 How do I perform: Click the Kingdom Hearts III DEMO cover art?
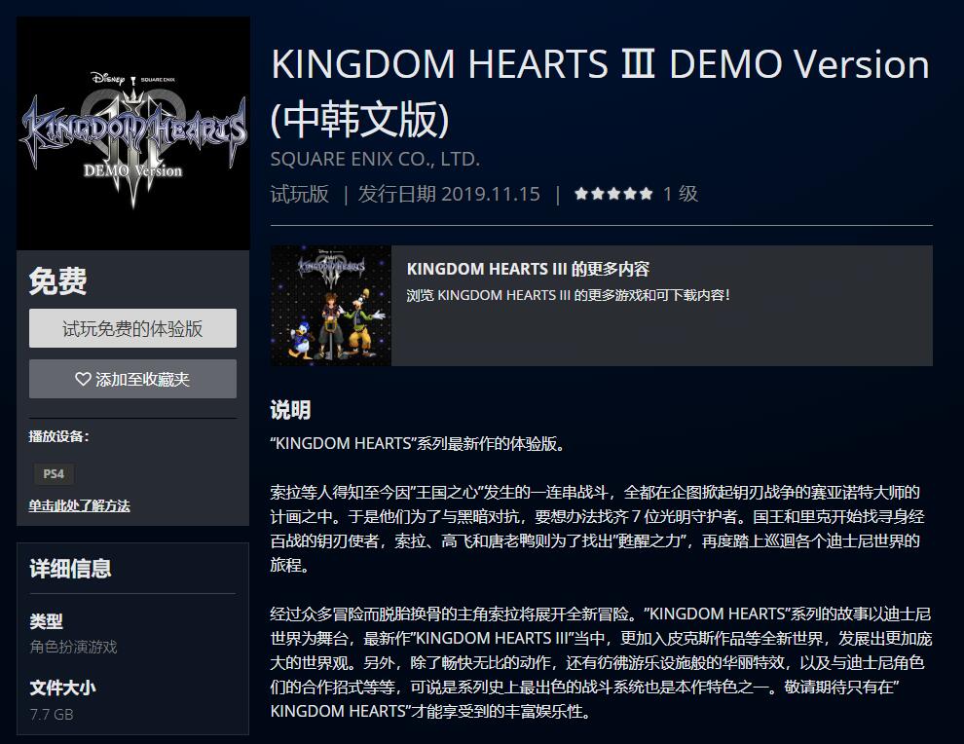point(132,133)
